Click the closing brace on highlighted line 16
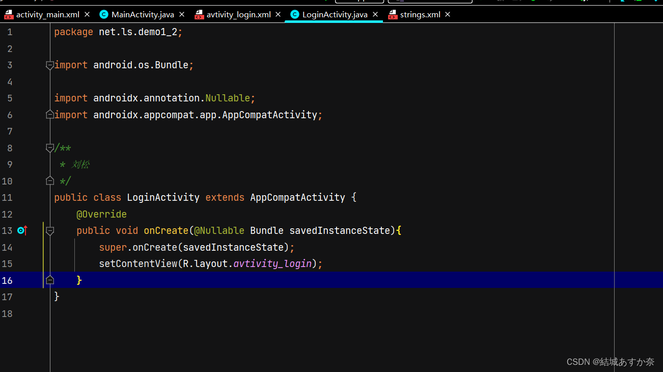The width and height of the screenshot is (663, 372). (79, 280)
